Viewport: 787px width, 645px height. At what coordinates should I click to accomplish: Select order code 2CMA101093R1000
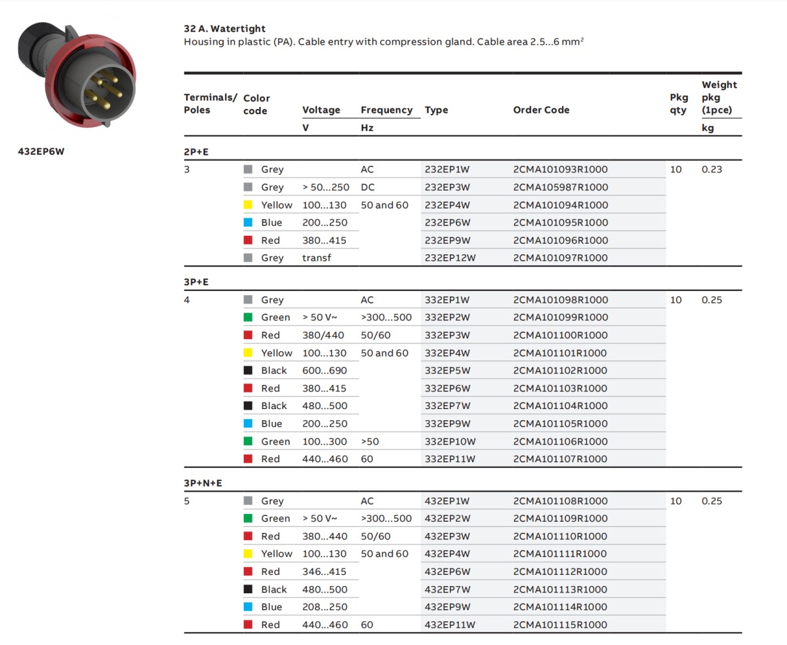coord(560,169)
